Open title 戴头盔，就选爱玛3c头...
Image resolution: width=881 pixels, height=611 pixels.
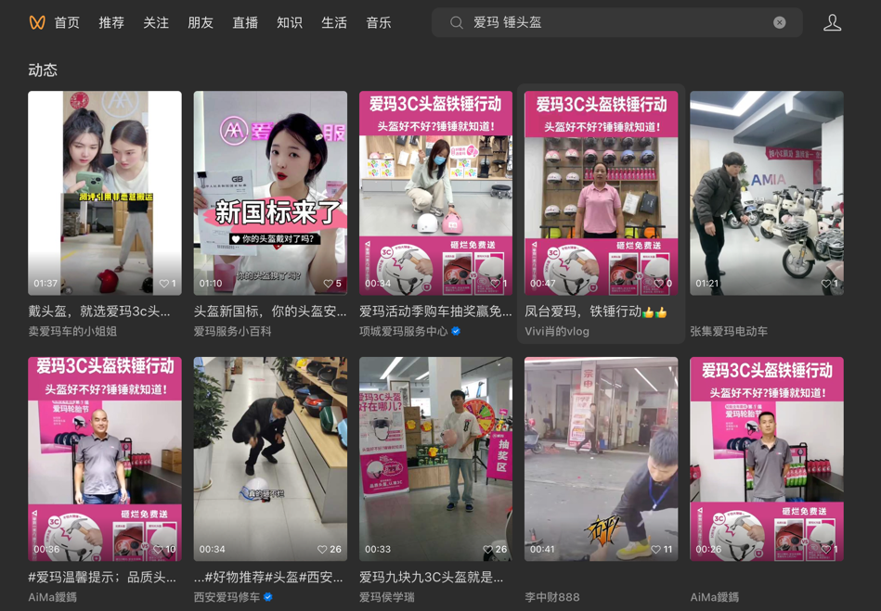[99, 312]
